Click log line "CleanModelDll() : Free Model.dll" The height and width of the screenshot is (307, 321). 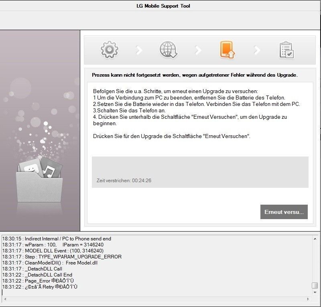click(50, 263)
